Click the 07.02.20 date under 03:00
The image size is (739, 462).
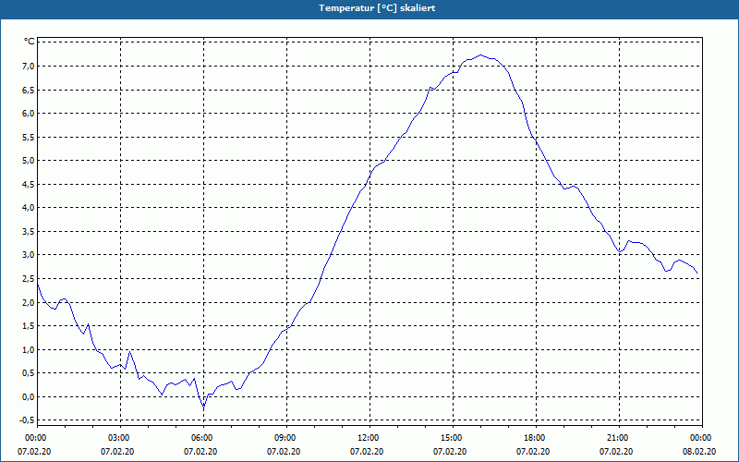117,452
